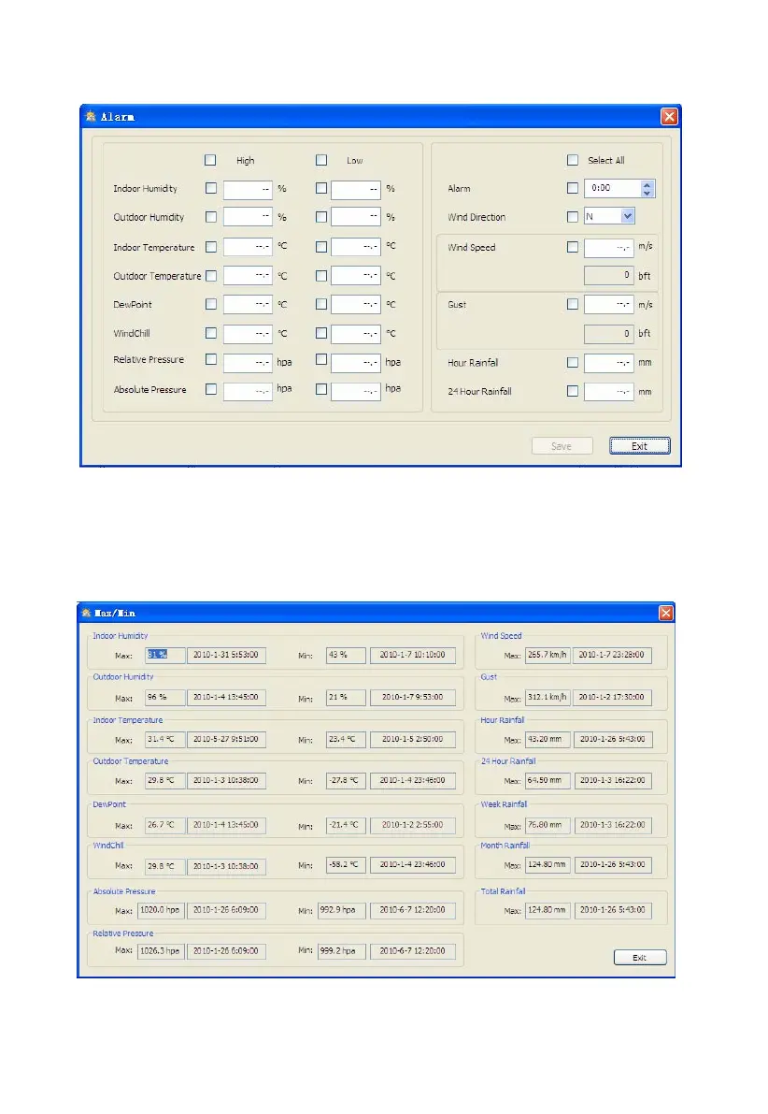Image resolution: width=768 pixels, height=1114 pixels.
Task: Click the Save button in Alarm dialog
Action: point(562,445)
